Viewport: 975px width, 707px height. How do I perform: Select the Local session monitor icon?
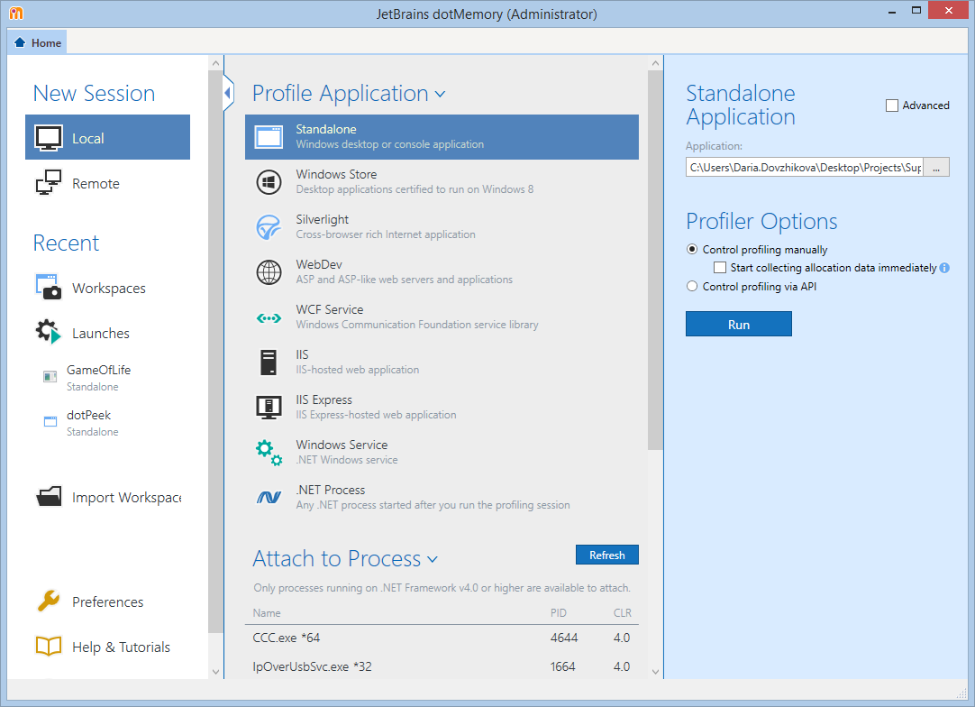[49, 138]
